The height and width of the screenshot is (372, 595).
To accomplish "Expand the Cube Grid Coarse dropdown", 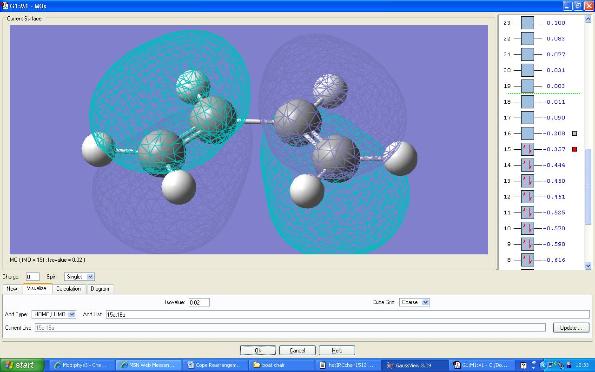I will pos(414,302).
